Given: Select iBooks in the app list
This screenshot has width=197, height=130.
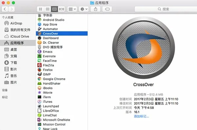Looking at the screenshot, I should click(x=62, y=88).
